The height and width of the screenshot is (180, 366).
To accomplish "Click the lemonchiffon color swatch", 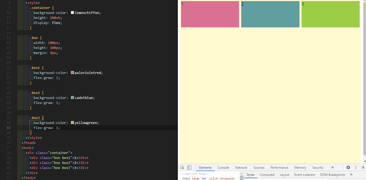I will click(x=73, y=13).
